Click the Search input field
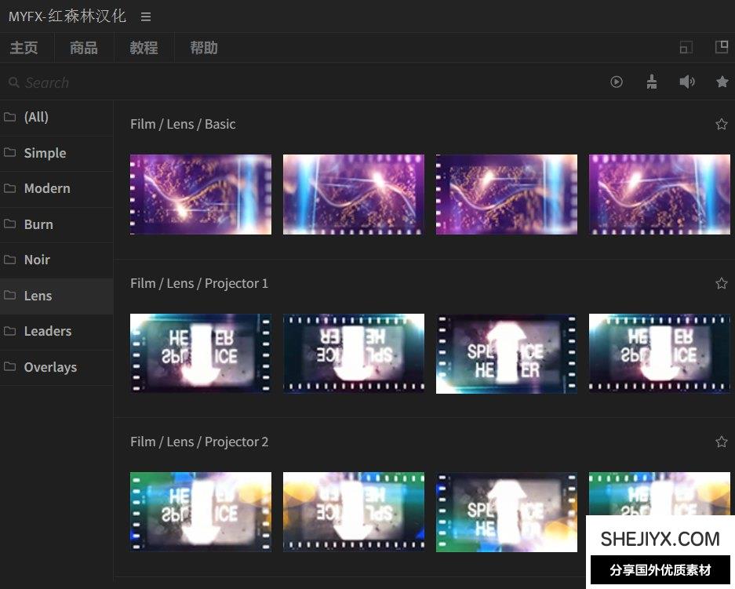The height and width of the screenshot is (589, 735). [298, 82]
